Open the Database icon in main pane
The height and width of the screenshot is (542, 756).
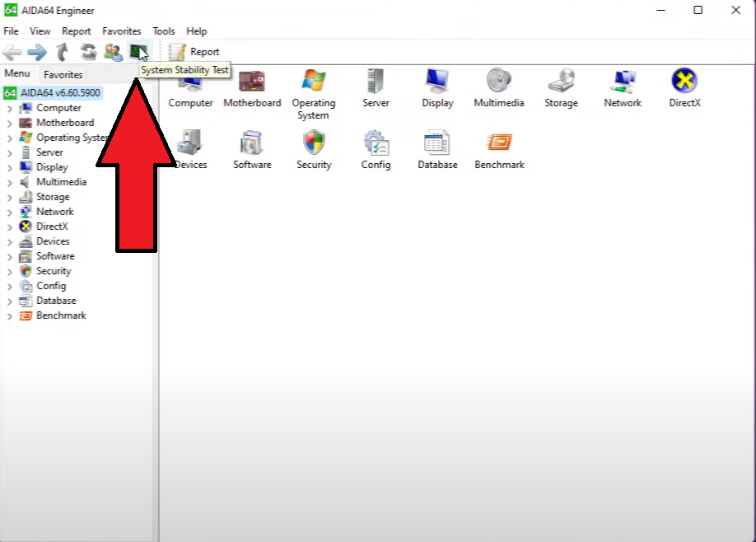pyautogui.click(x=437, y=143)
